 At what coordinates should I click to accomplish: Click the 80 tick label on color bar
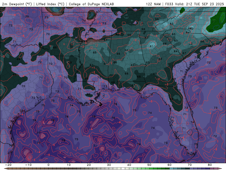pyautogui.click(x=210, y=165)
